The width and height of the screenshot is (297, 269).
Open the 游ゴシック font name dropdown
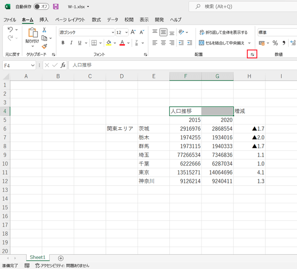[x=113, y=32]
